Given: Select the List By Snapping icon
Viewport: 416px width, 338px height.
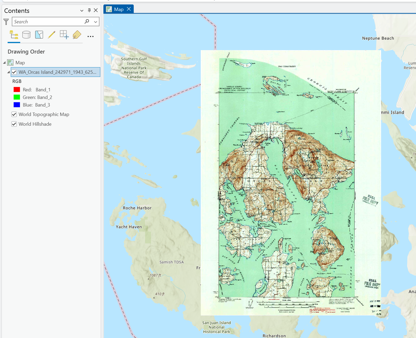Looking at the screenshot, I should [x=64, y=35].
